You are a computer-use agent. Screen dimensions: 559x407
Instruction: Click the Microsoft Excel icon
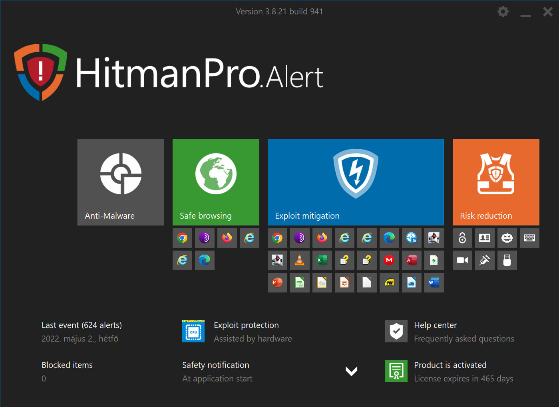[x=322, y=260]
